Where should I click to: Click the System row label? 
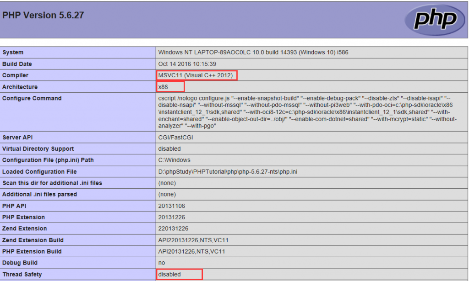(x=13, y=53)
